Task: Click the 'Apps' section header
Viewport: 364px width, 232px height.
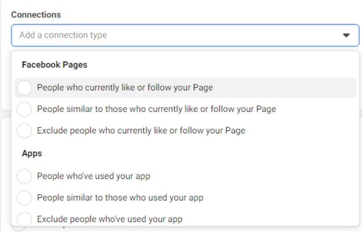Action: tap(32, 154)
